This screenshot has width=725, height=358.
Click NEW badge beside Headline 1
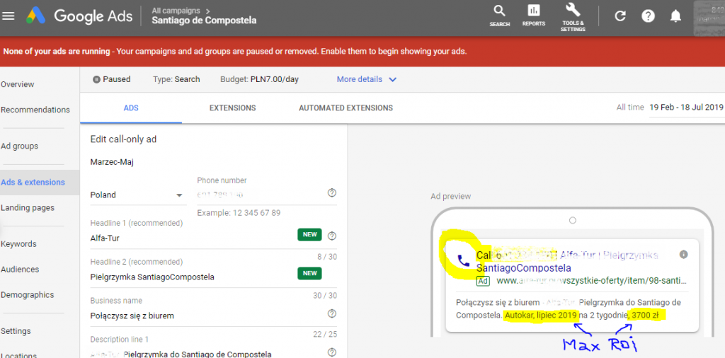[x=309, y=235]
